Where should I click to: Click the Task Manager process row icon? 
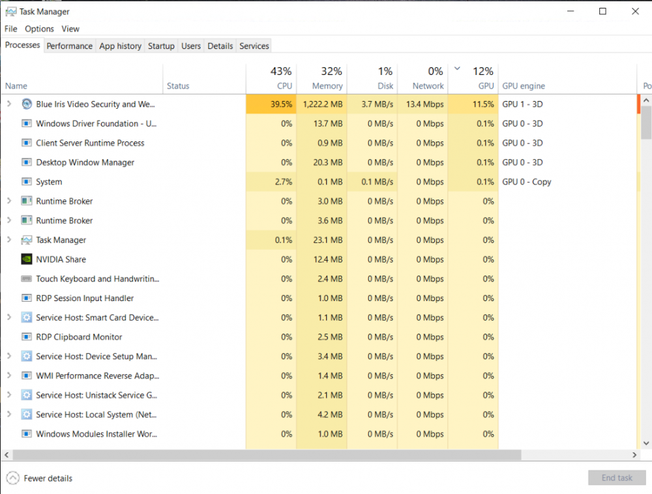27,240
